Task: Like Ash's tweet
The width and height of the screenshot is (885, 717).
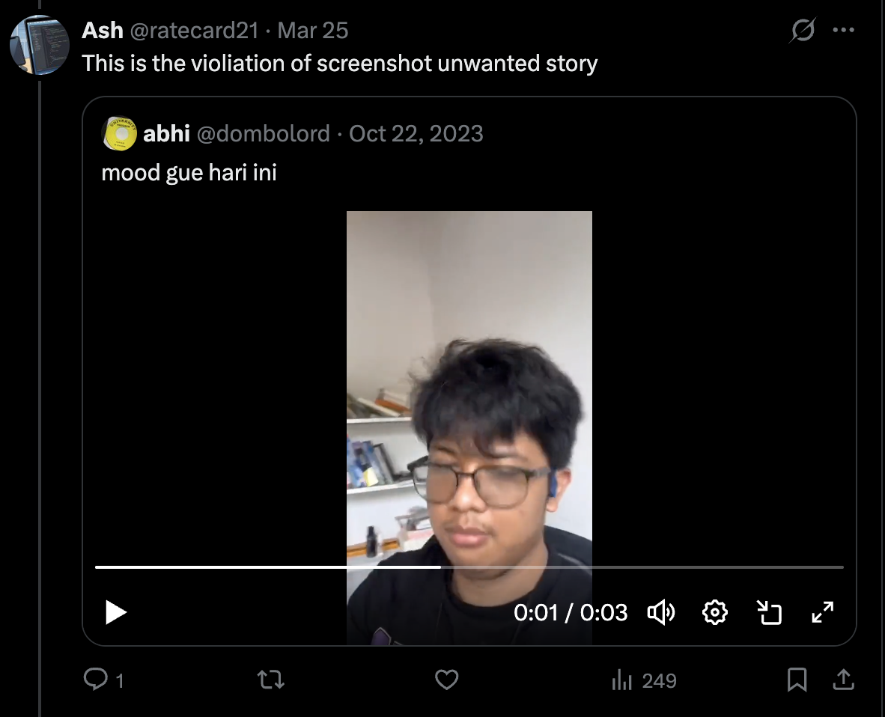Action: point(446,680)
